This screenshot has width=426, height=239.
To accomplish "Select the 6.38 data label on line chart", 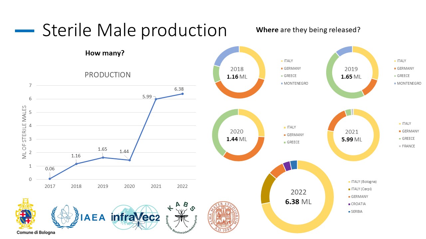I will tap(179, 89).
